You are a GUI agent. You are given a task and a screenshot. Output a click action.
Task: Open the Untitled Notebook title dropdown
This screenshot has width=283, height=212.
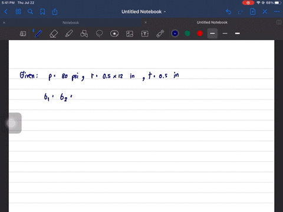point(144,12)
